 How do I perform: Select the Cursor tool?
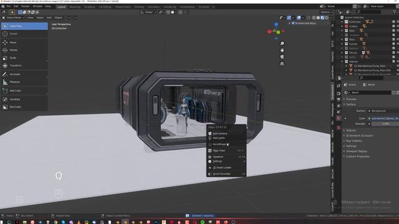pyautogui.click(x=24, y=34)
